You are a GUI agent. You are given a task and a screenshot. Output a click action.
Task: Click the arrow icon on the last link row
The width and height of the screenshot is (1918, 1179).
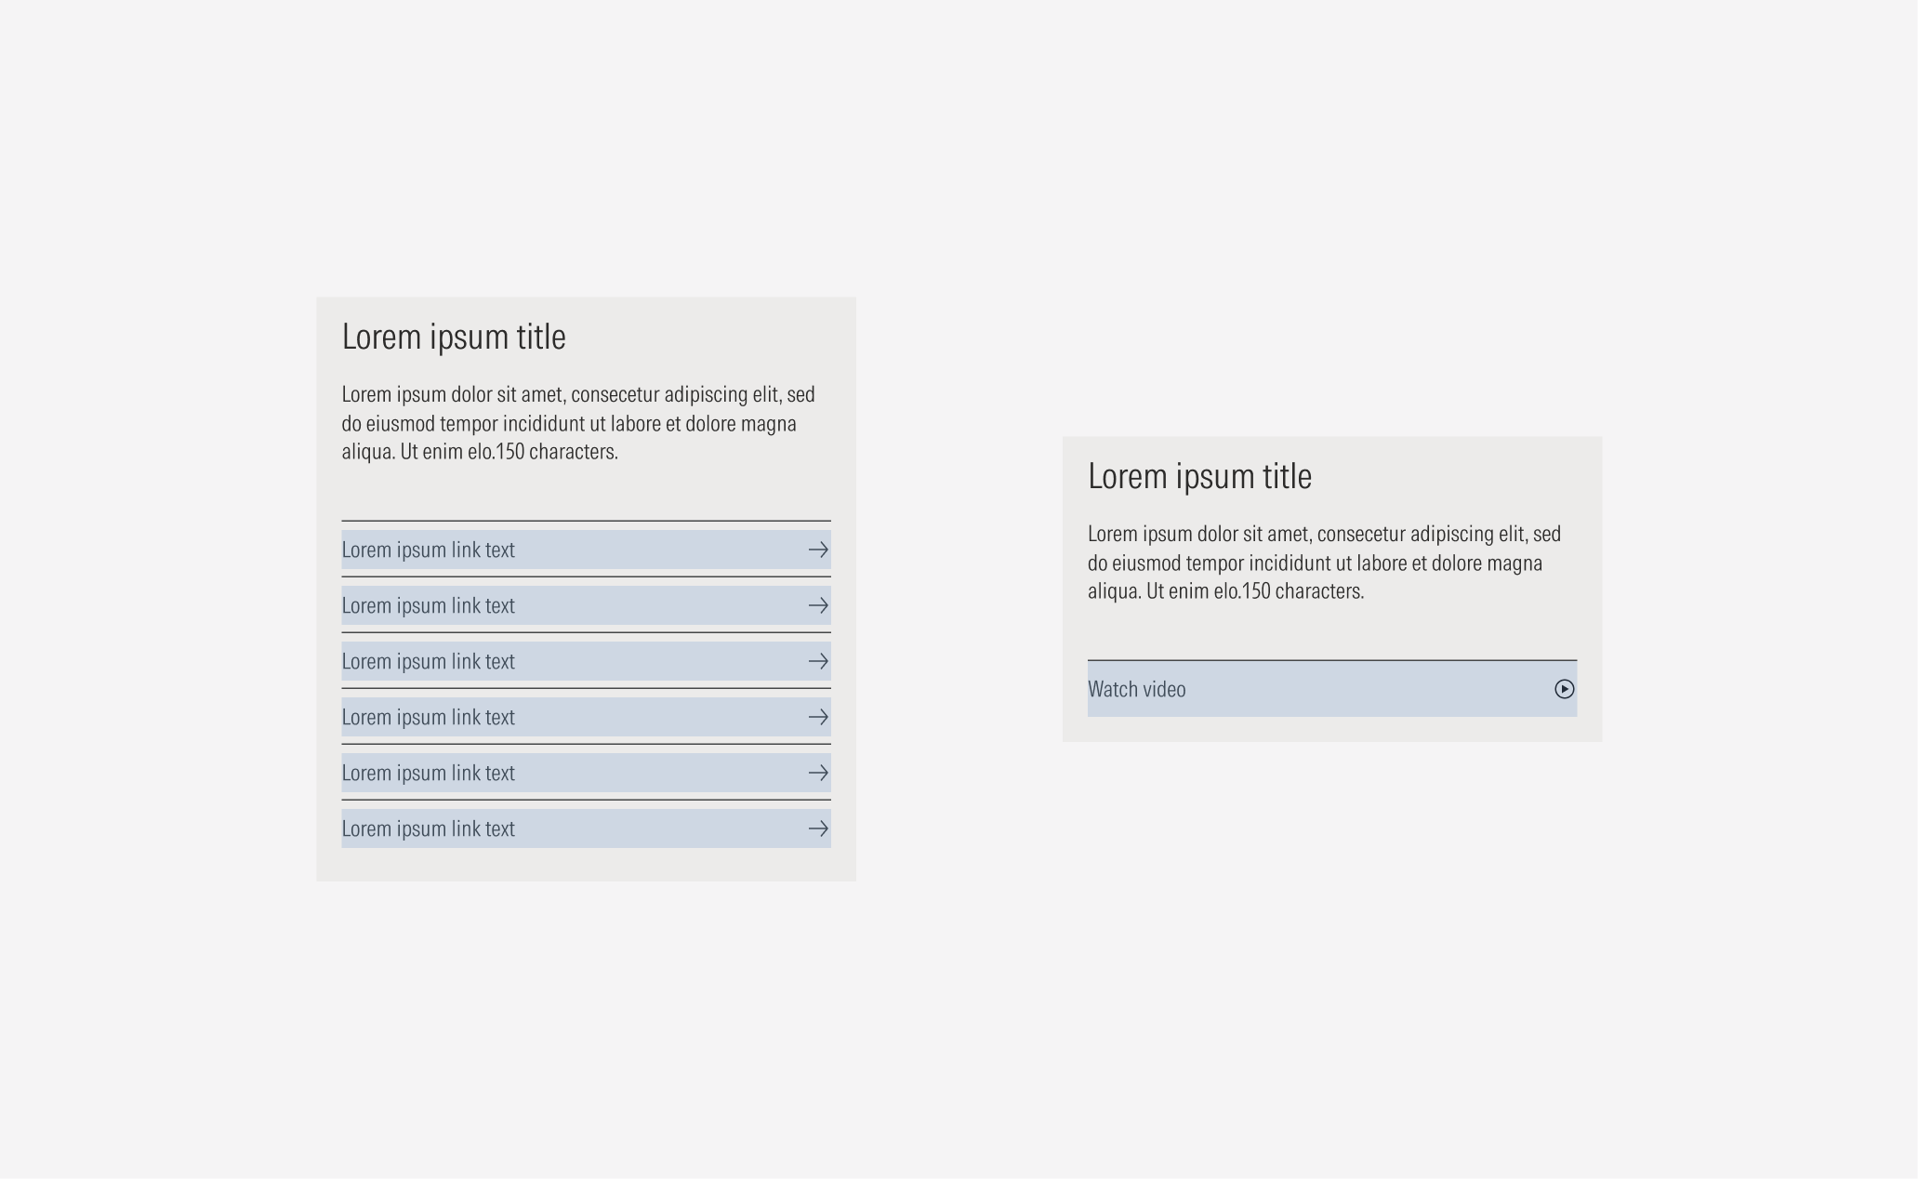point(817,828)
